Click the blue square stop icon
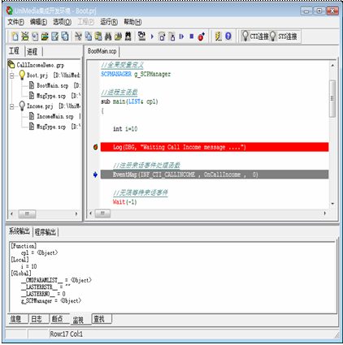The width and height of the screenshot is (343, 345). click(192, 37)
